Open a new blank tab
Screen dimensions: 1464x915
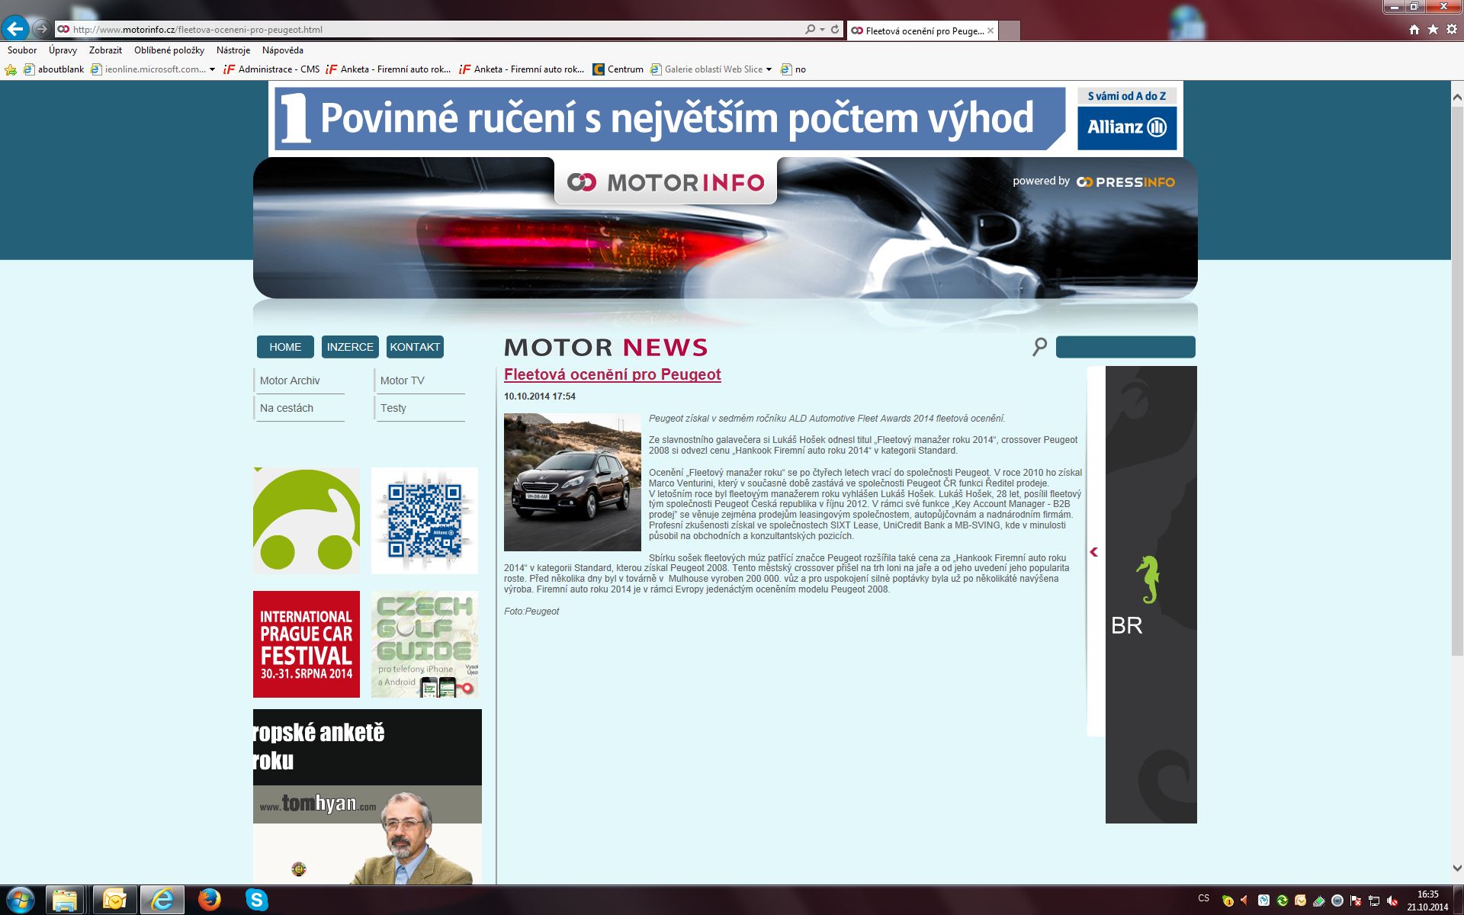point(1010,30)
